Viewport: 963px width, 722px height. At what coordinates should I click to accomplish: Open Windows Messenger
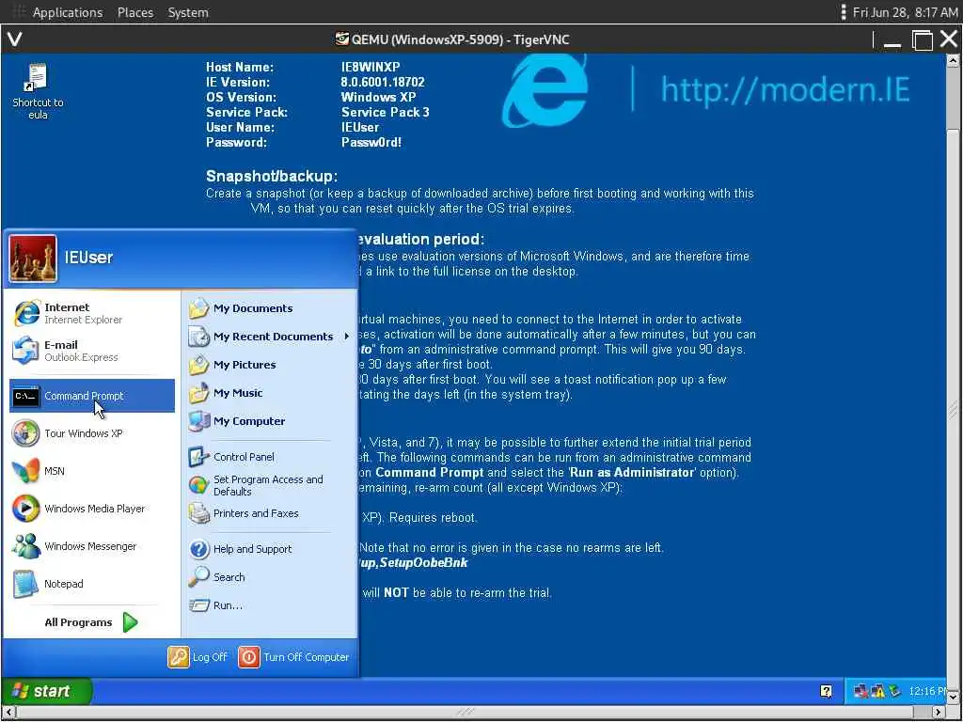click(x=91, y=546)
